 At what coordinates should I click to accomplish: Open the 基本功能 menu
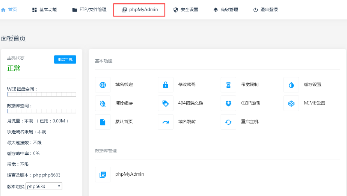(x=48, y=9)
